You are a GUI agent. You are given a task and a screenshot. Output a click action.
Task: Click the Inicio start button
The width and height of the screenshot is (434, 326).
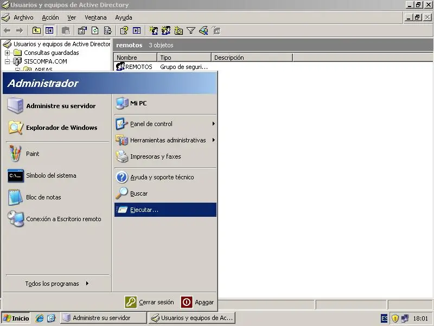tap(16, 318)
